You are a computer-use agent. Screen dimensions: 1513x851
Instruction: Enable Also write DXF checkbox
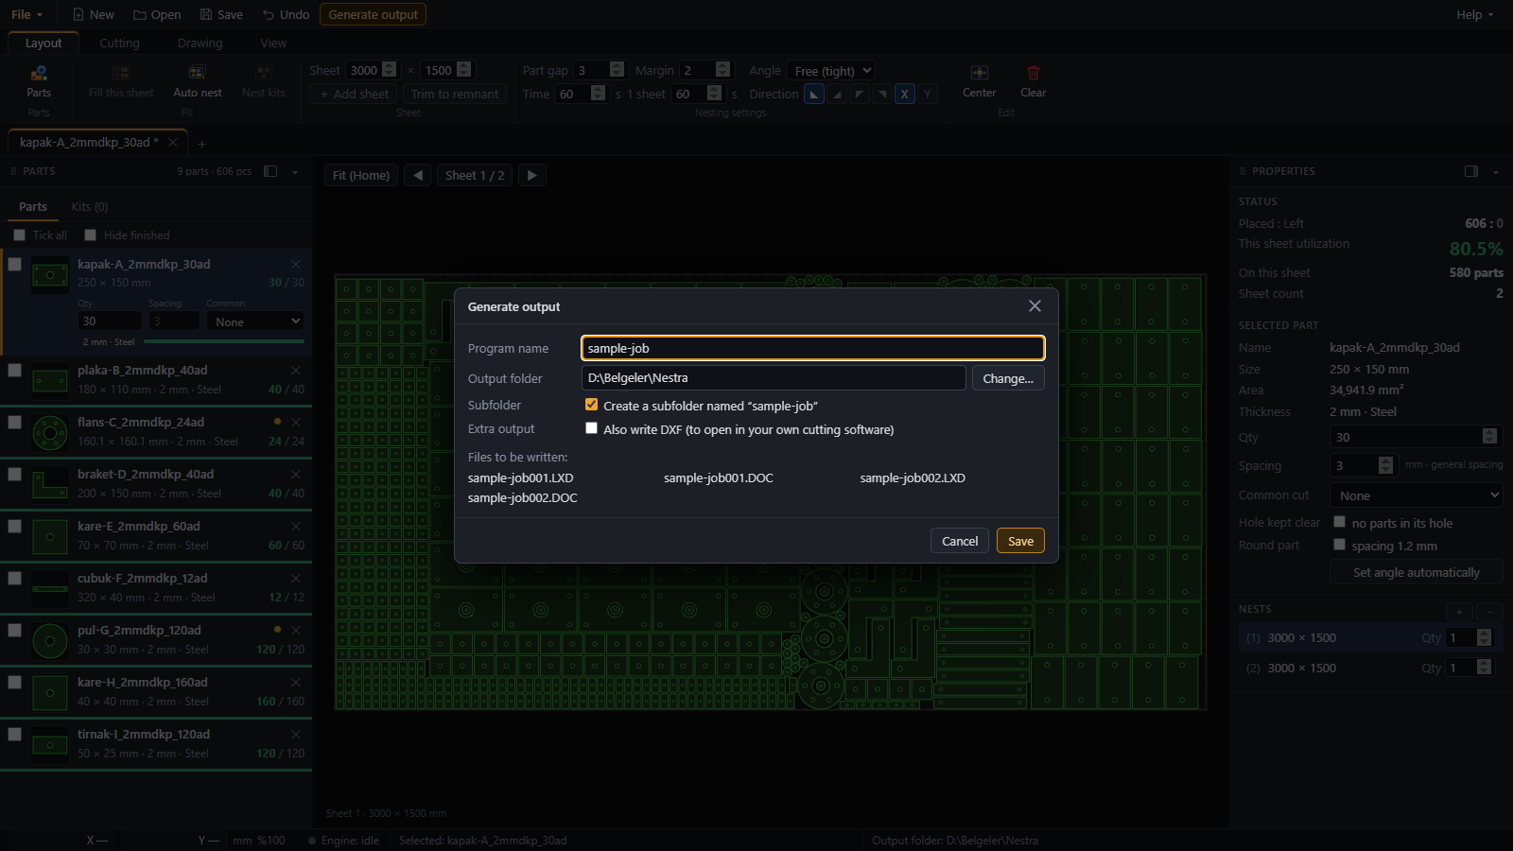pyautogui.click(x=591, y=428)
